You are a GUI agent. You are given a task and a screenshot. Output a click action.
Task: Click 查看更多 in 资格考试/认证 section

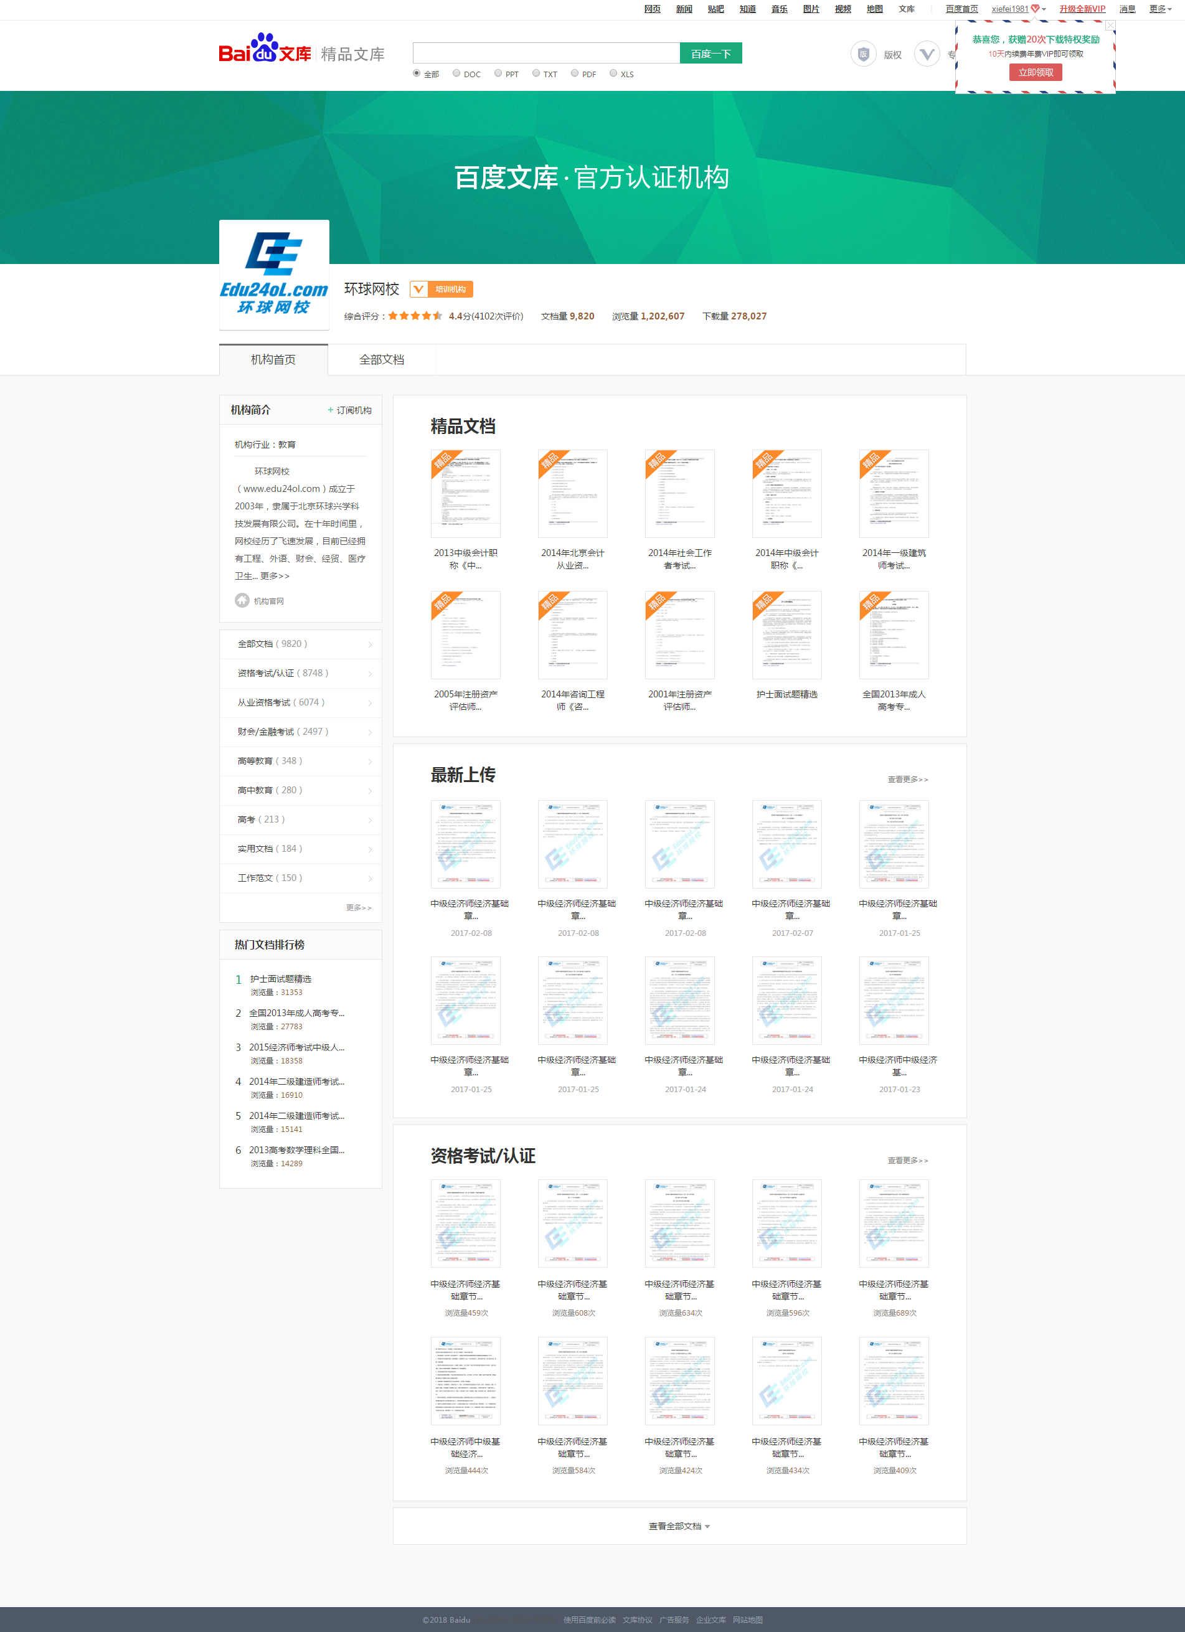click(x=907, y=1161)
